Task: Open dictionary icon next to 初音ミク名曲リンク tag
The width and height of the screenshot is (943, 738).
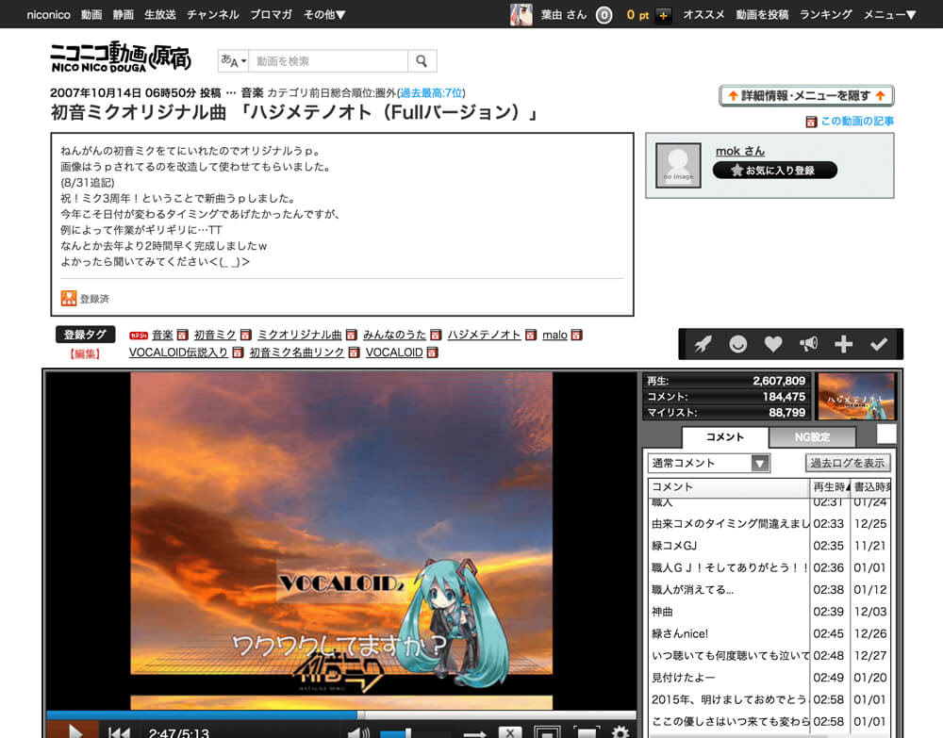Action: coord(354,353)
